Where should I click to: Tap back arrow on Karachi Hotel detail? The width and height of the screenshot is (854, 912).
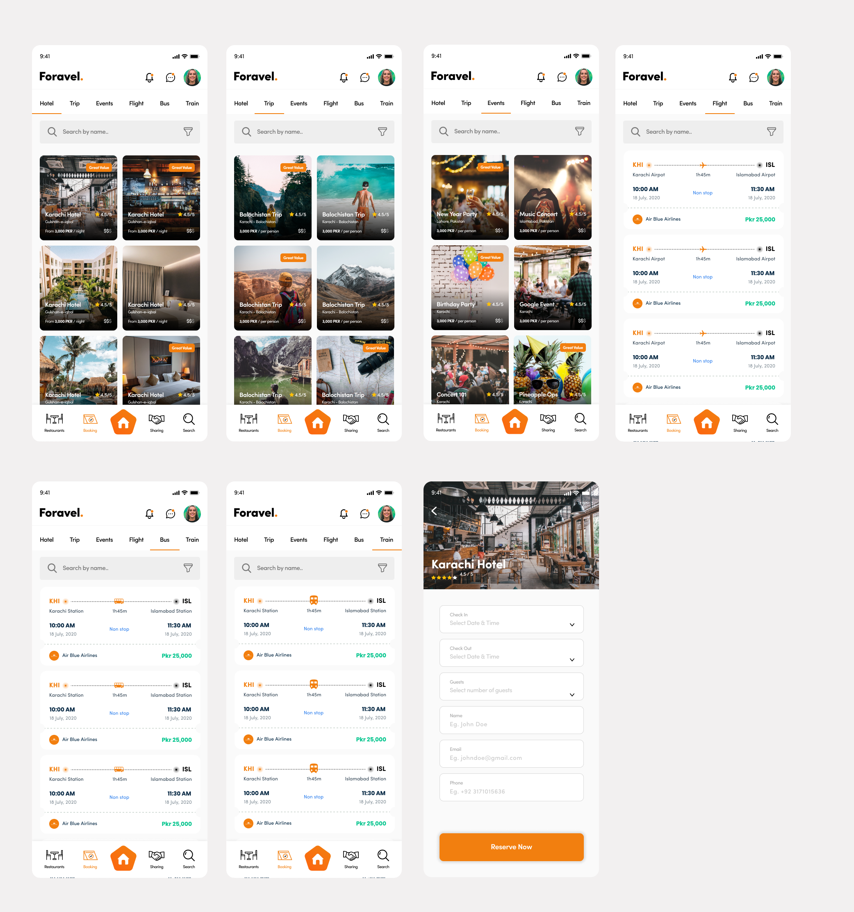434,511
